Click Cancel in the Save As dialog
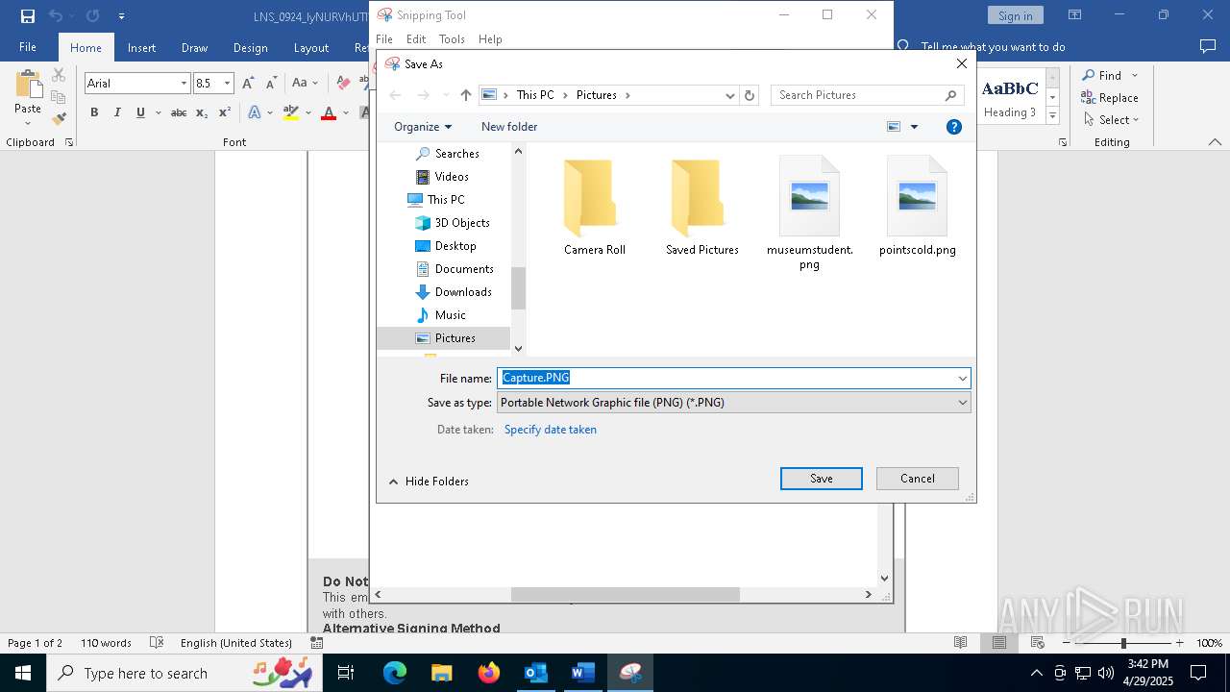Image resolution: width=1230 pixels, height=692 pixels. tap(917, 479)
